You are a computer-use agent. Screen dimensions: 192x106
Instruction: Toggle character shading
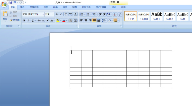pyautogui.click(x=70, y=21)
